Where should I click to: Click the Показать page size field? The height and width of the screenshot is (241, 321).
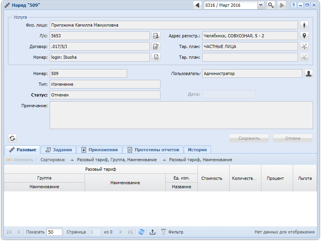coord(54,232)
